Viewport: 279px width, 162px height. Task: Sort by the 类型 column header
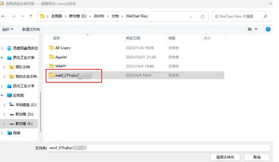[x=172, y=38]
